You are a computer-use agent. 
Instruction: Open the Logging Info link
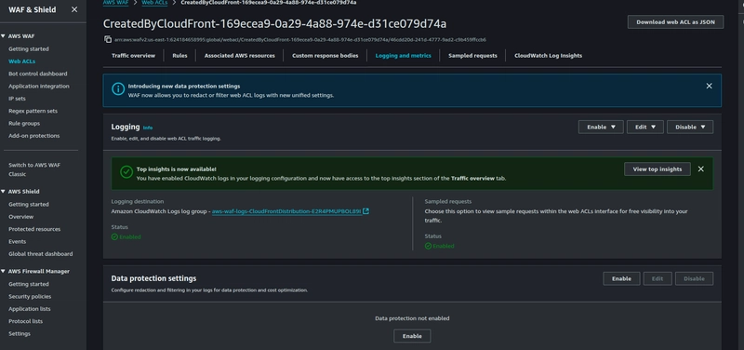click(148, 128)
